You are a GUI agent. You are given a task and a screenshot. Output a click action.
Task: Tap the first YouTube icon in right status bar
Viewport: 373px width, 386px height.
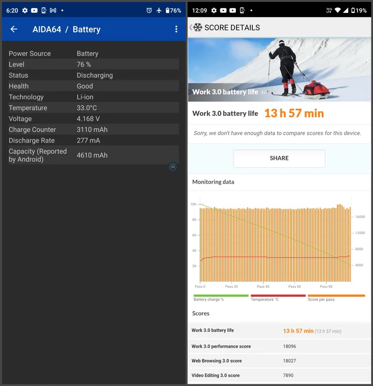(223, 10)
